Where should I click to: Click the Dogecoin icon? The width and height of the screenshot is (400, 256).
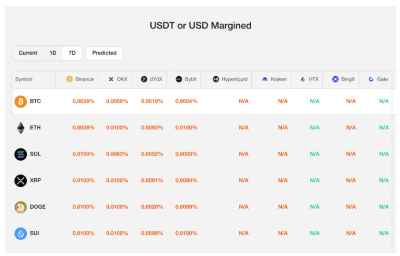[20, 207]
